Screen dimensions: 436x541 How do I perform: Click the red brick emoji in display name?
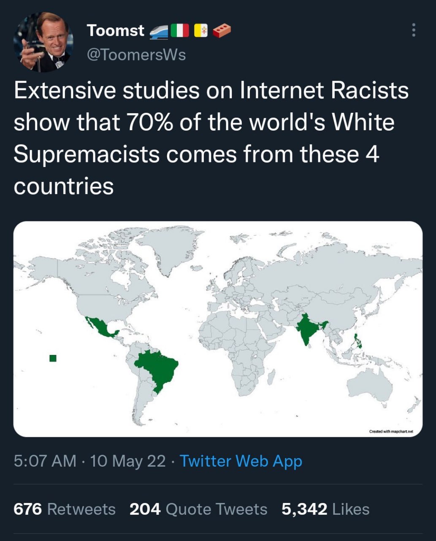(222, 31)
